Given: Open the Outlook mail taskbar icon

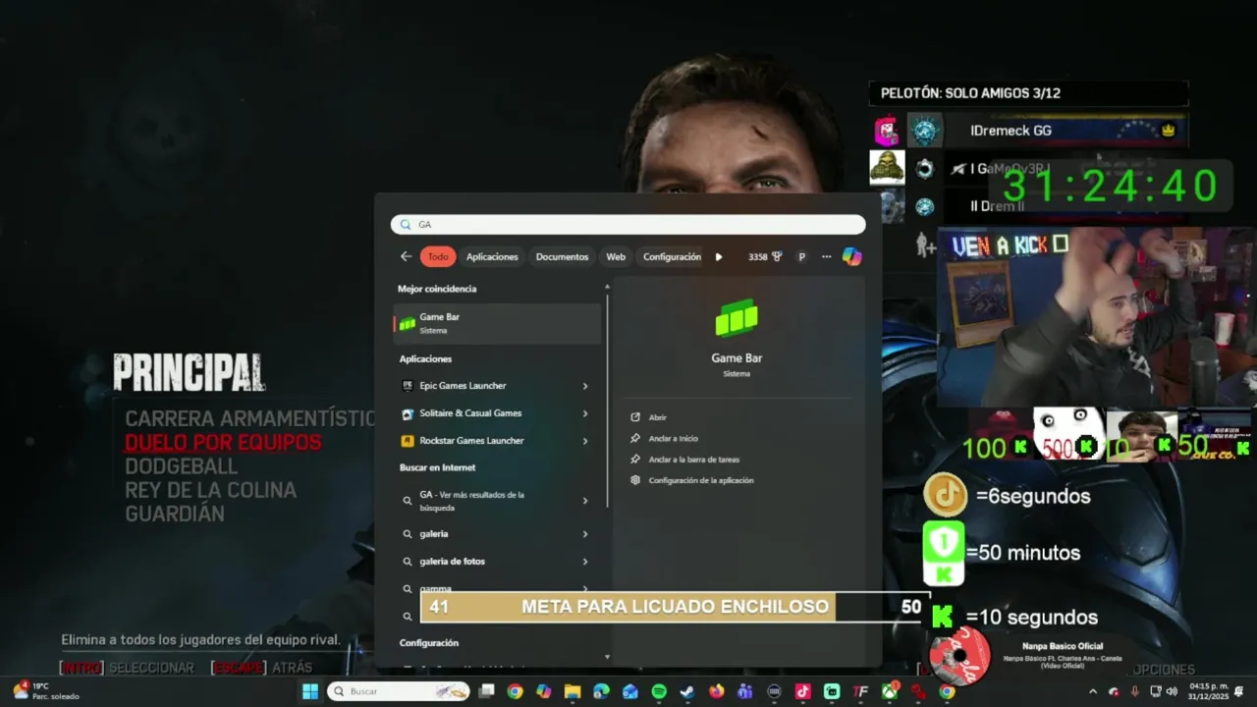Looking at the screenshot, I should (629, 691).
